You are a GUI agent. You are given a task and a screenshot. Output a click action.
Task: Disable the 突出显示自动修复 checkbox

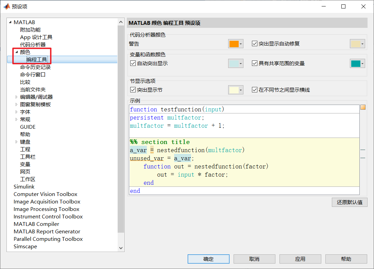tap(254, 43)
